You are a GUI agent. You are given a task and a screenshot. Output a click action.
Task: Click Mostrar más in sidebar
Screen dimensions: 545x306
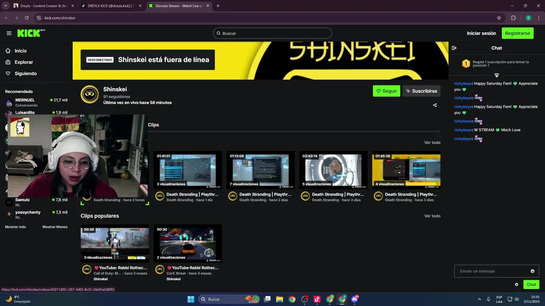tap(15, 227)
